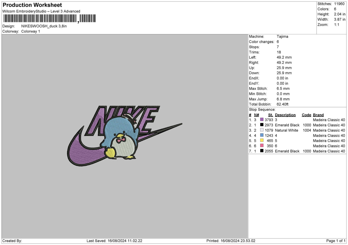The width and height of the screenshot is (348, 245).
Task: Click the Machine value 'Tajima'
Action: tap(282, 36)
